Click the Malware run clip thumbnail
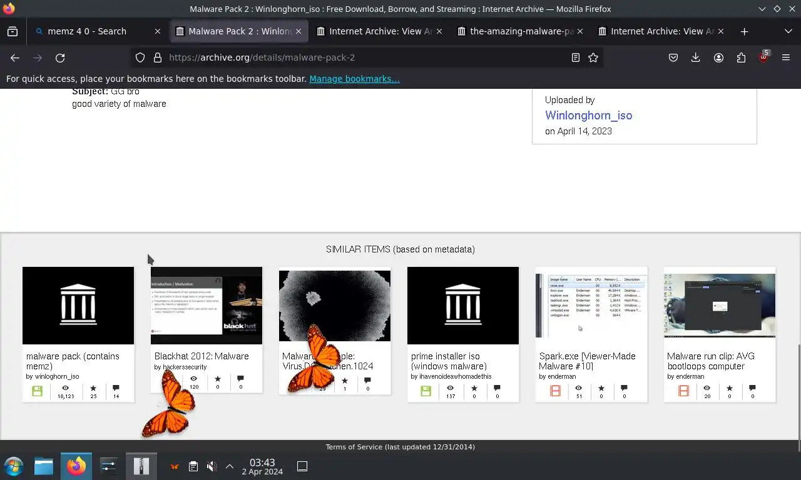 pos(720,306)
